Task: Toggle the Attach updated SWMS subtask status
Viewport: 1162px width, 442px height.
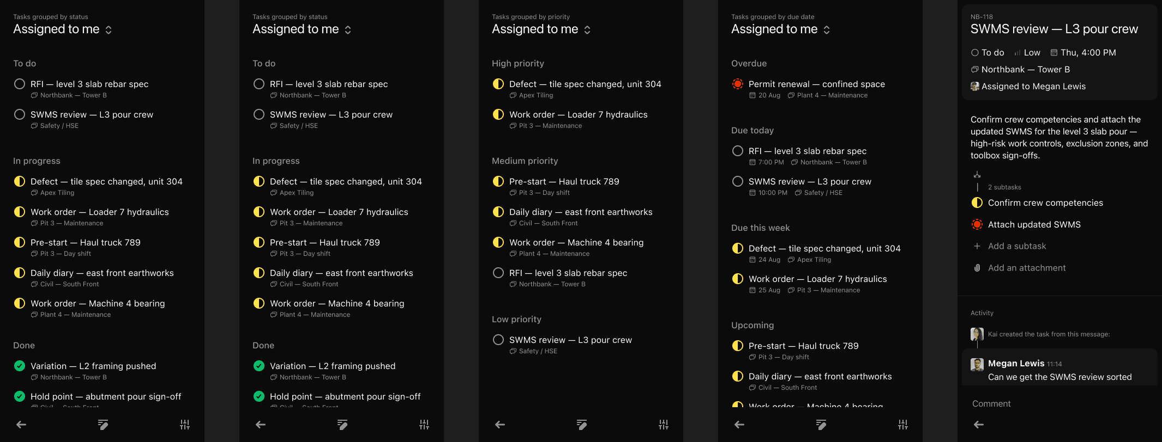Action: tap(977, 224)
